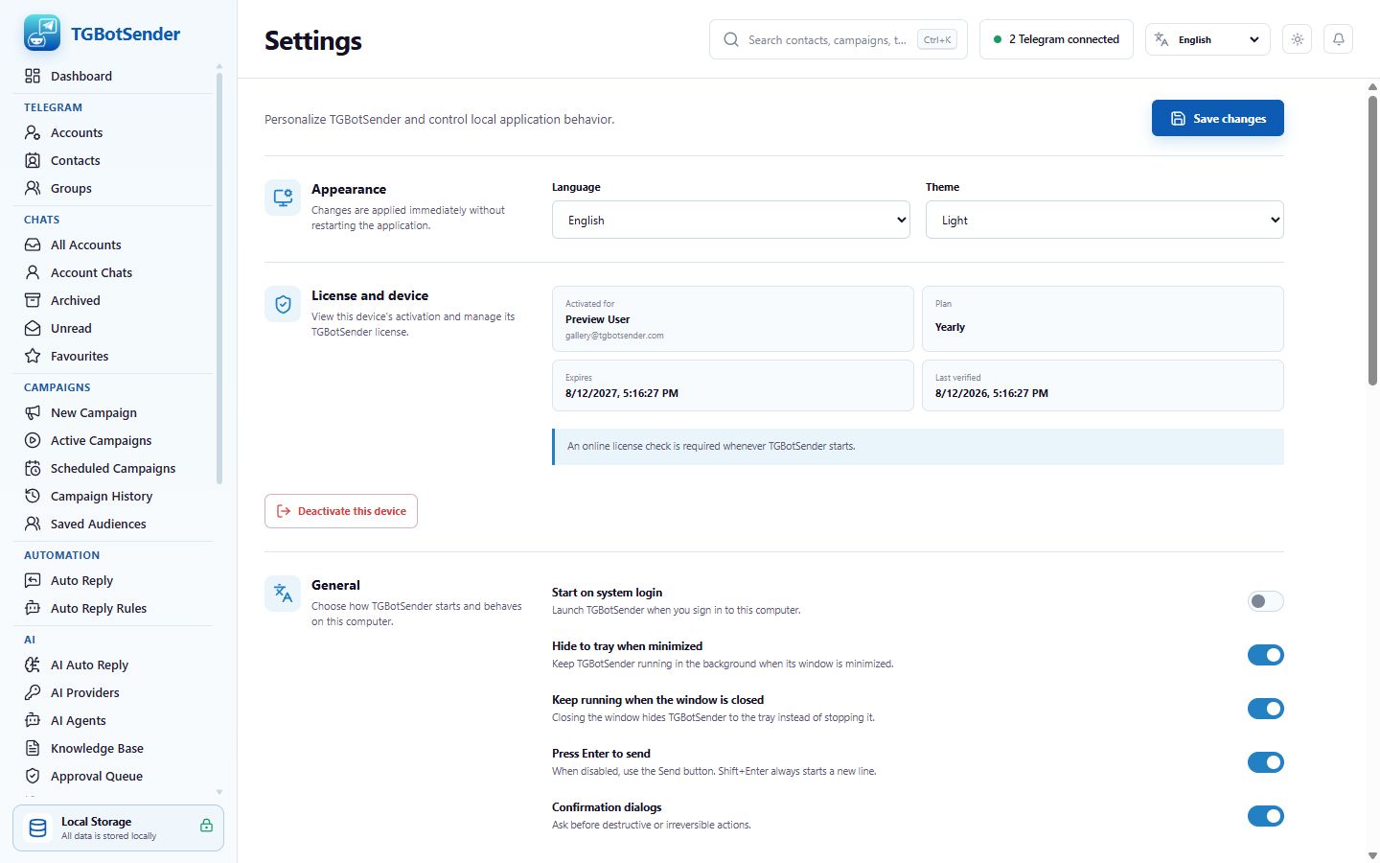Toggle Keep running when window is closed
1380x863 pixels.
pos(1266,709)
